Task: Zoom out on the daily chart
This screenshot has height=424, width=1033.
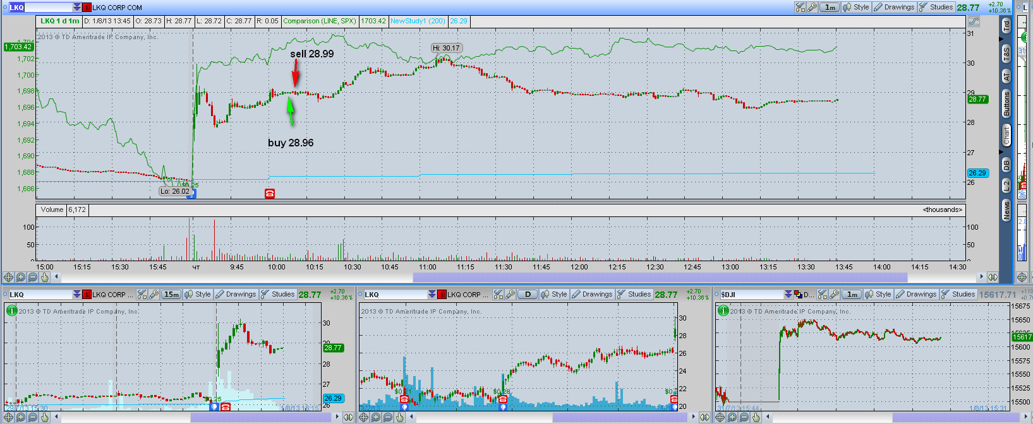Action: (388, 417)
